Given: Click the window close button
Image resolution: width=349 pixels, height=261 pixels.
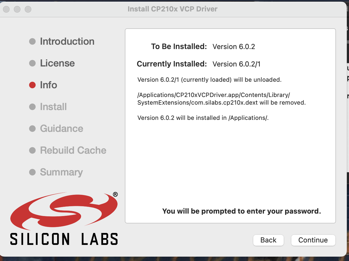Looking at the screenshot, I should pyautogui.click(x=6, y=9).
